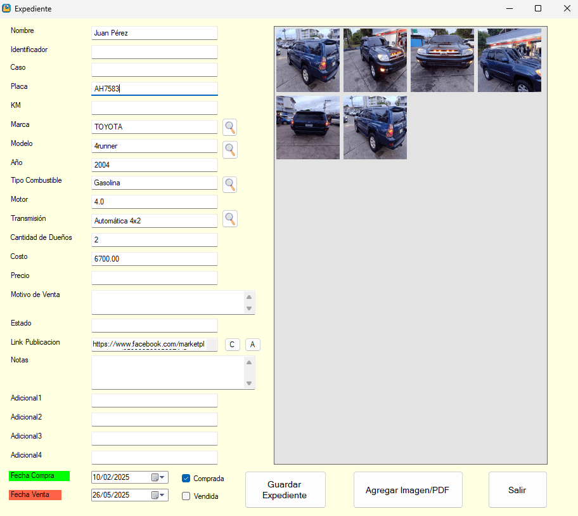Click the empty Precio field
Screen dimensions: 578x516
[x=155, y=278]
